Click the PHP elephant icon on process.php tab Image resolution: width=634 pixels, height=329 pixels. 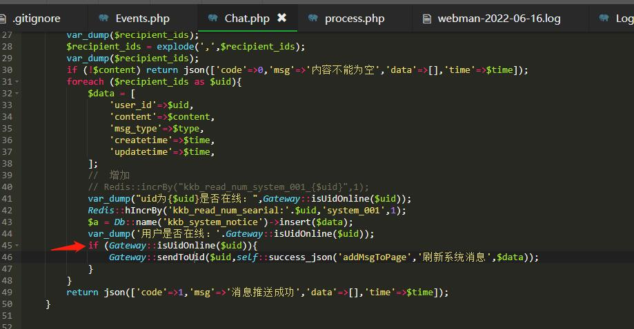pos(313,19)
